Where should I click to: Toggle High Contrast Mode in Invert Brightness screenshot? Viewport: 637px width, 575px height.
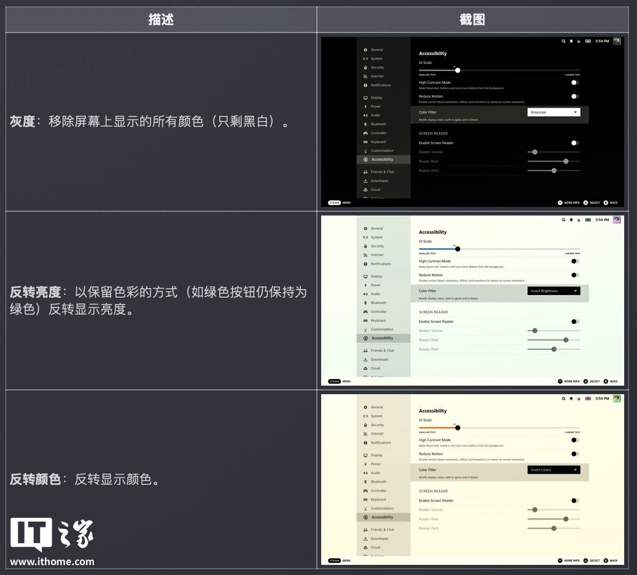click(x=575, y=261)
